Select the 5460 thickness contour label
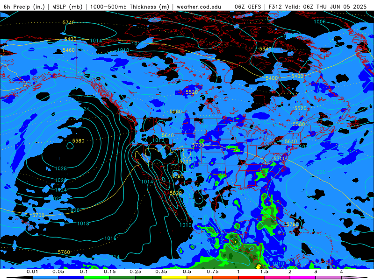Image resolution: width=374 pixels, height=280 pixels. pos(69,50)
